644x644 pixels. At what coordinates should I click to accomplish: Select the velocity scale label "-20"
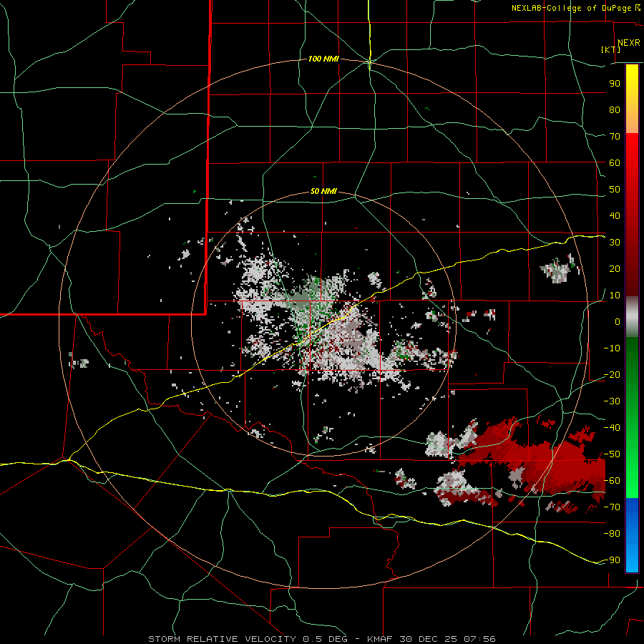(x=612, y=375)
